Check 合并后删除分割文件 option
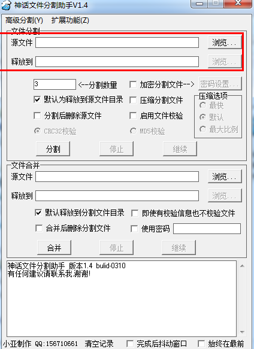 click(x=39, y=228)
